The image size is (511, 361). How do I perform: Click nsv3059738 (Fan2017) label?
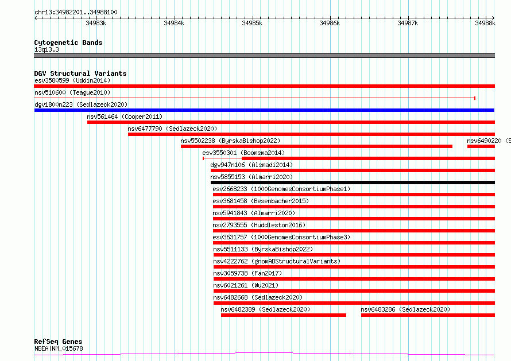coord(247,273)
